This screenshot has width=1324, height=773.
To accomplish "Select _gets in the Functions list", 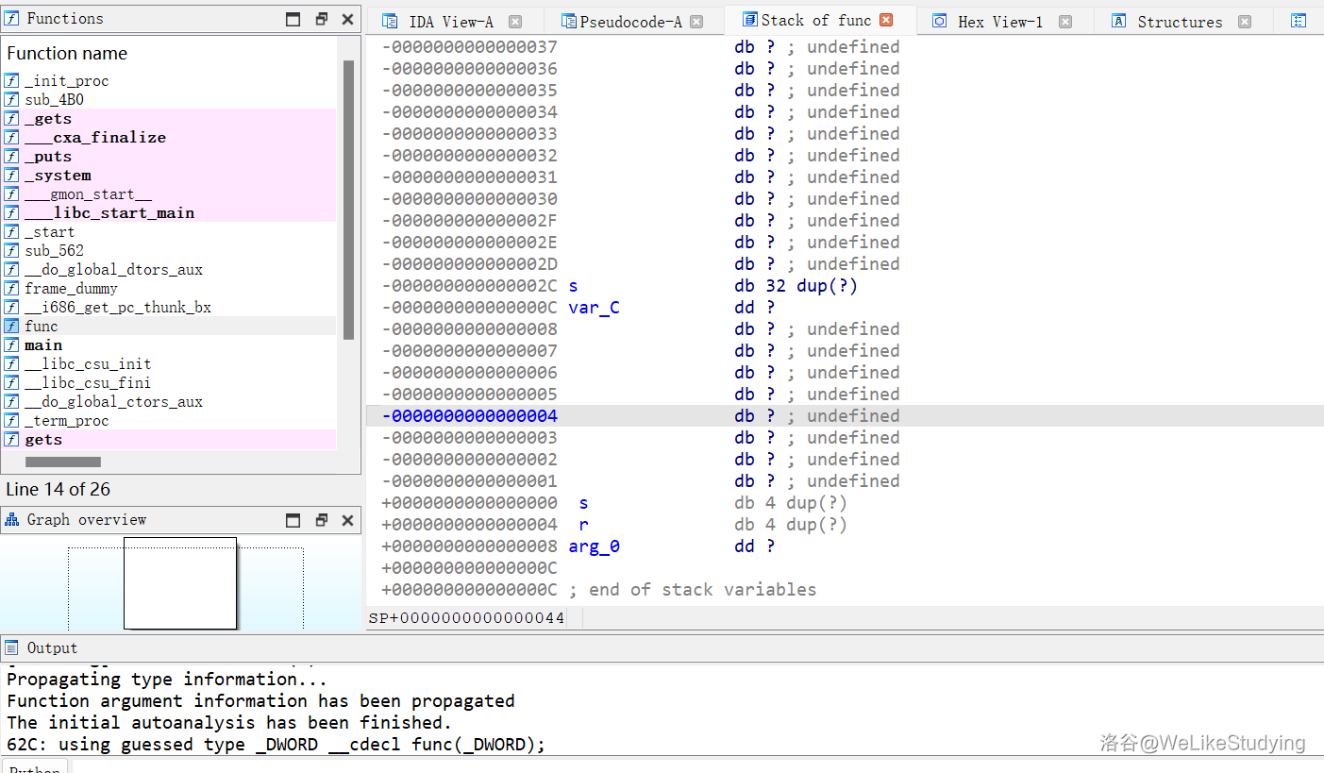I will point(48,119).
